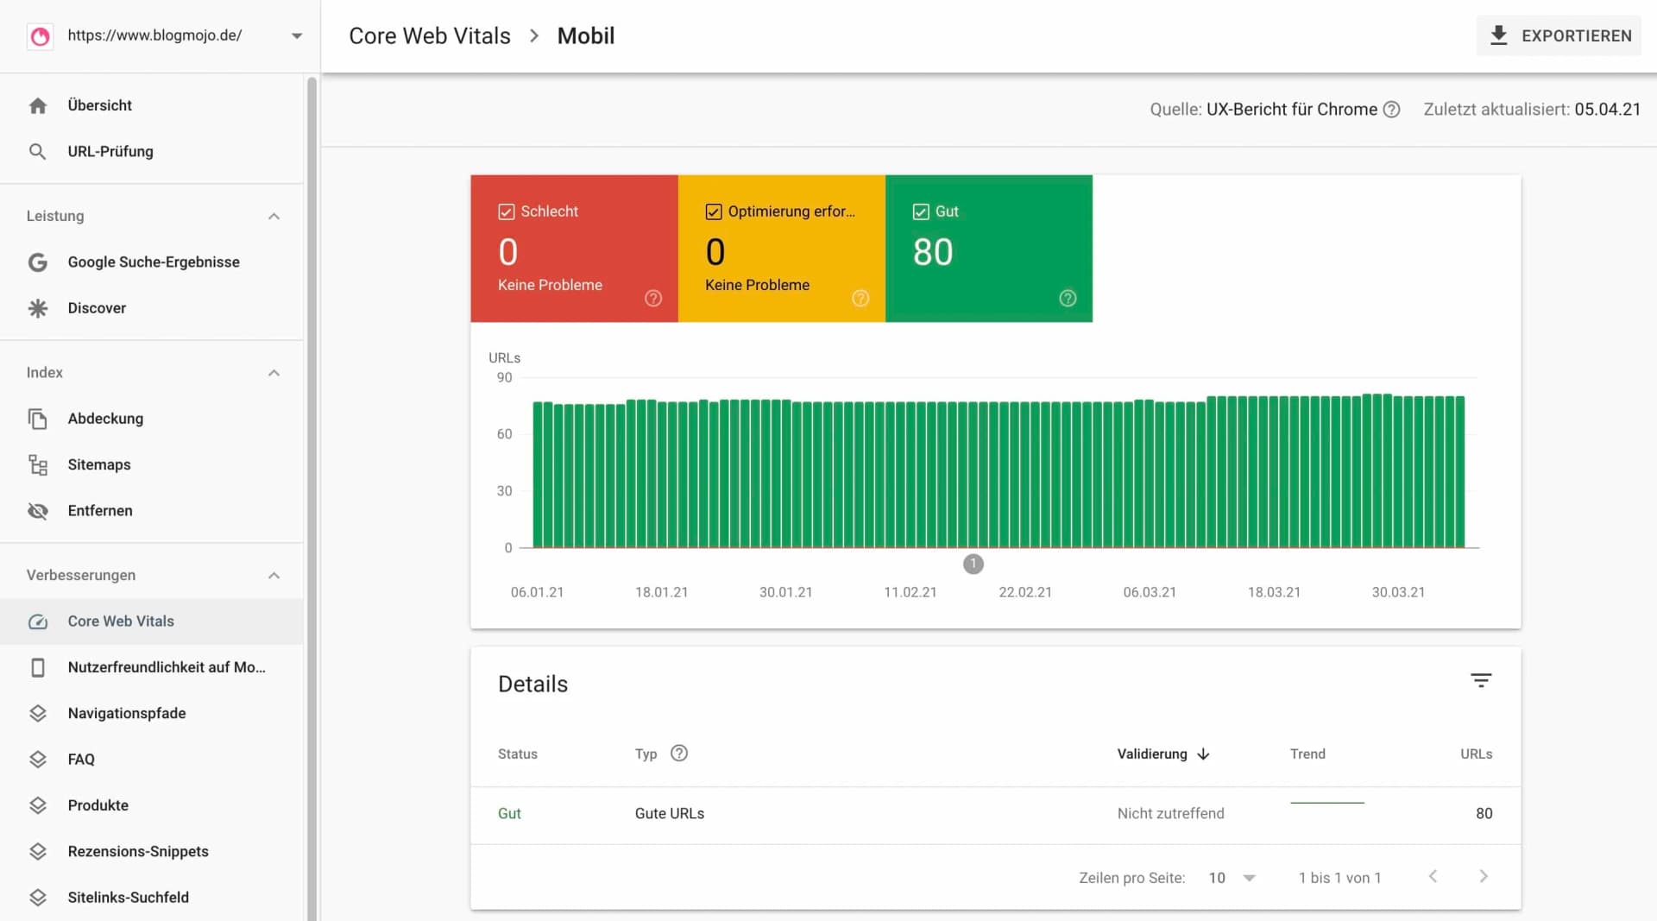Select Core Web Vitals in the breadcrumb
Image resolution: width=1657 pixels, height=921 pixels.
tap(429, 35)
